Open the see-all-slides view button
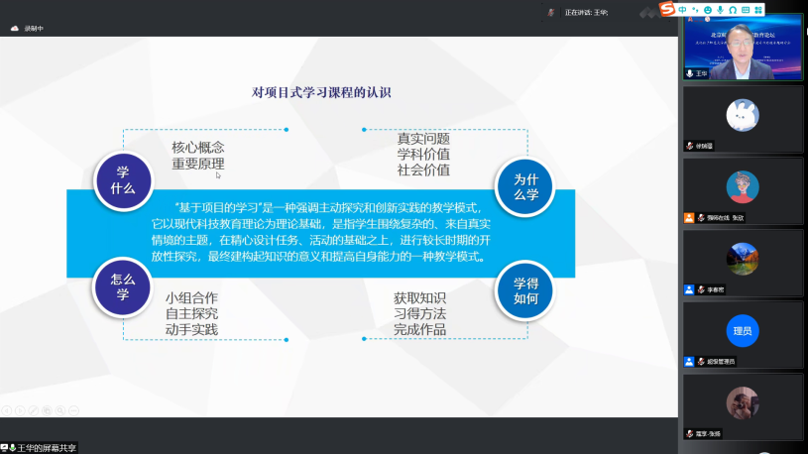This screenshot has width=808, height=455. pyautogui.click(x=47, y=410)
